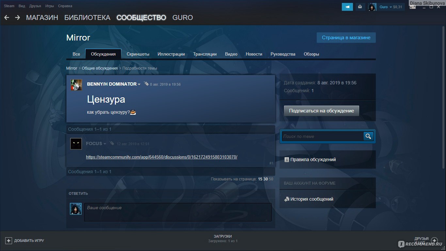Click ДОБАВИТЬ ИГРУ label
Screen dimensions: 446x251
pos(29,241)
